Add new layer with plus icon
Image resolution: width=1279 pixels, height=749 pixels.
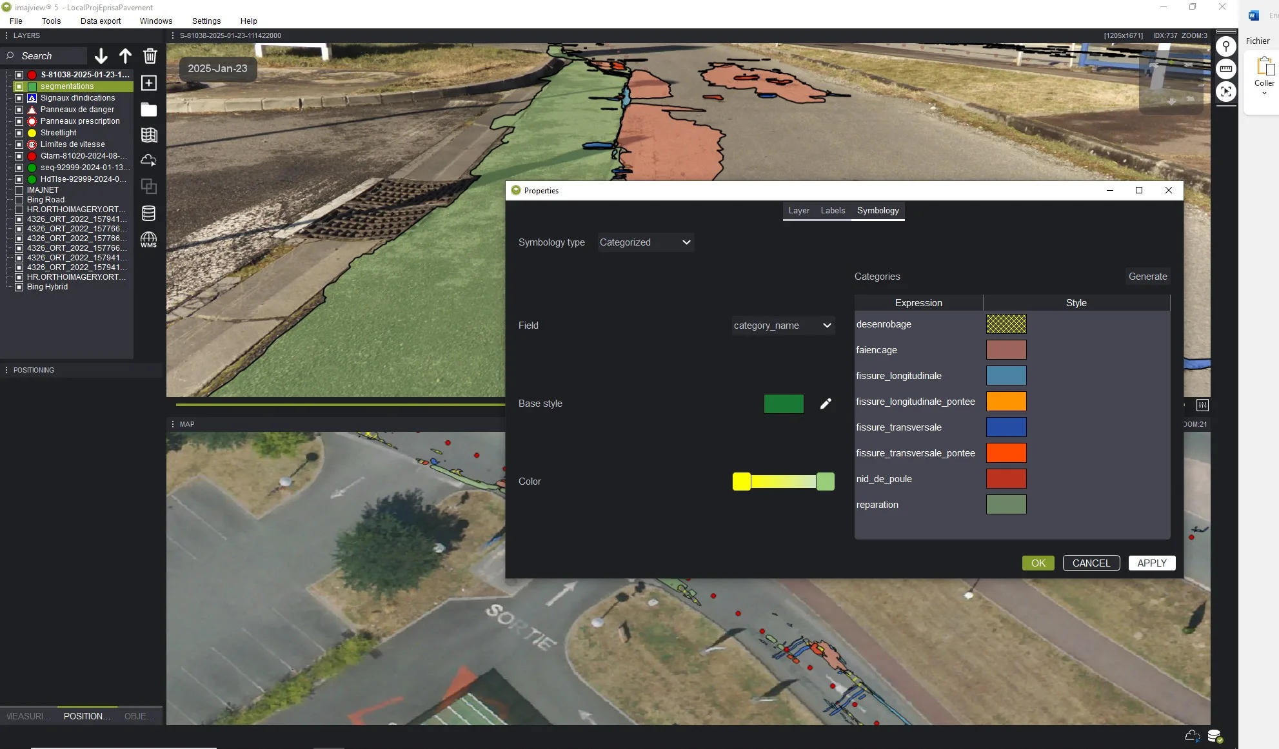[x=149, y=83]
